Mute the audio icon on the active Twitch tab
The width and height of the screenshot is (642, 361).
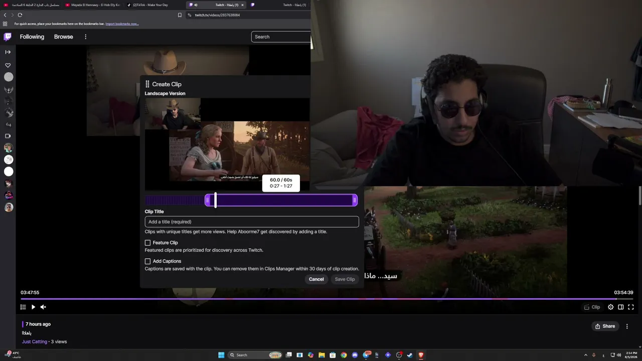pos(196,5)
